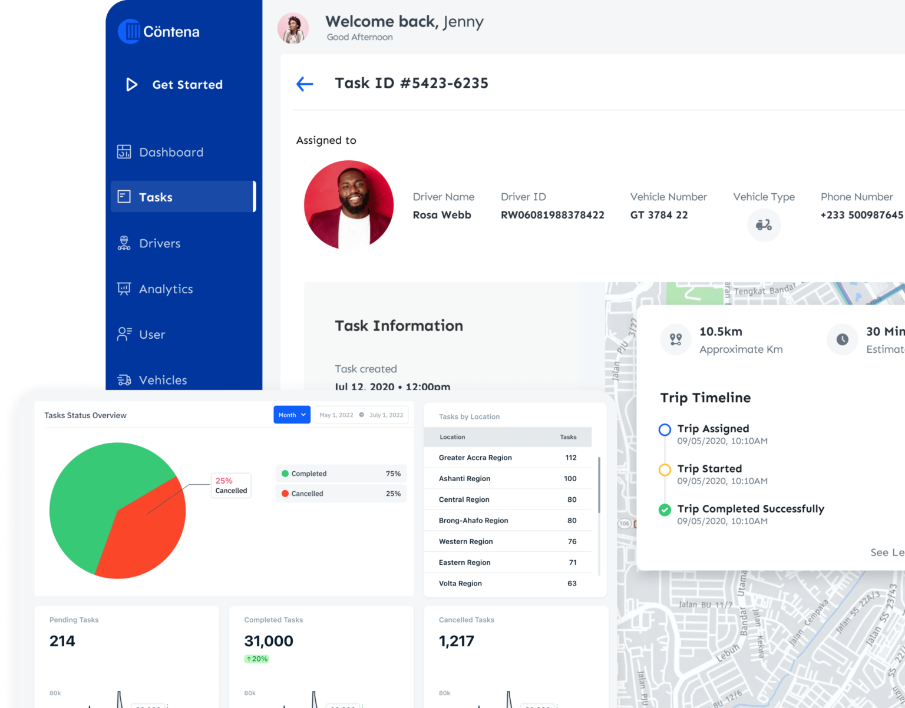Switch to the Tasks section via sidebar label
Screen dimensions: 905x708
(x=156, y=197)
